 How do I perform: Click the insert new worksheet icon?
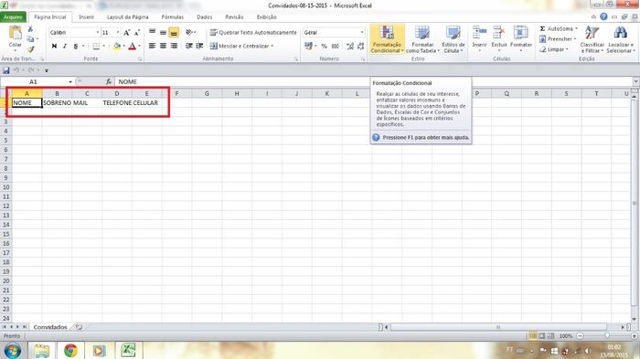click(79, 327)
